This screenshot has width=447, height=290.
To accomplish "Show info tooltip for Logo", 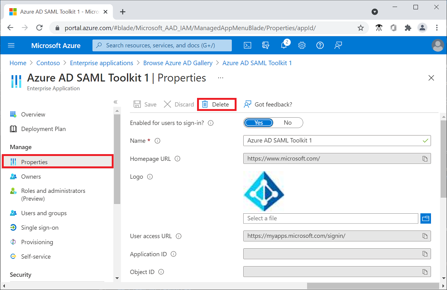I will coord(150,177).
